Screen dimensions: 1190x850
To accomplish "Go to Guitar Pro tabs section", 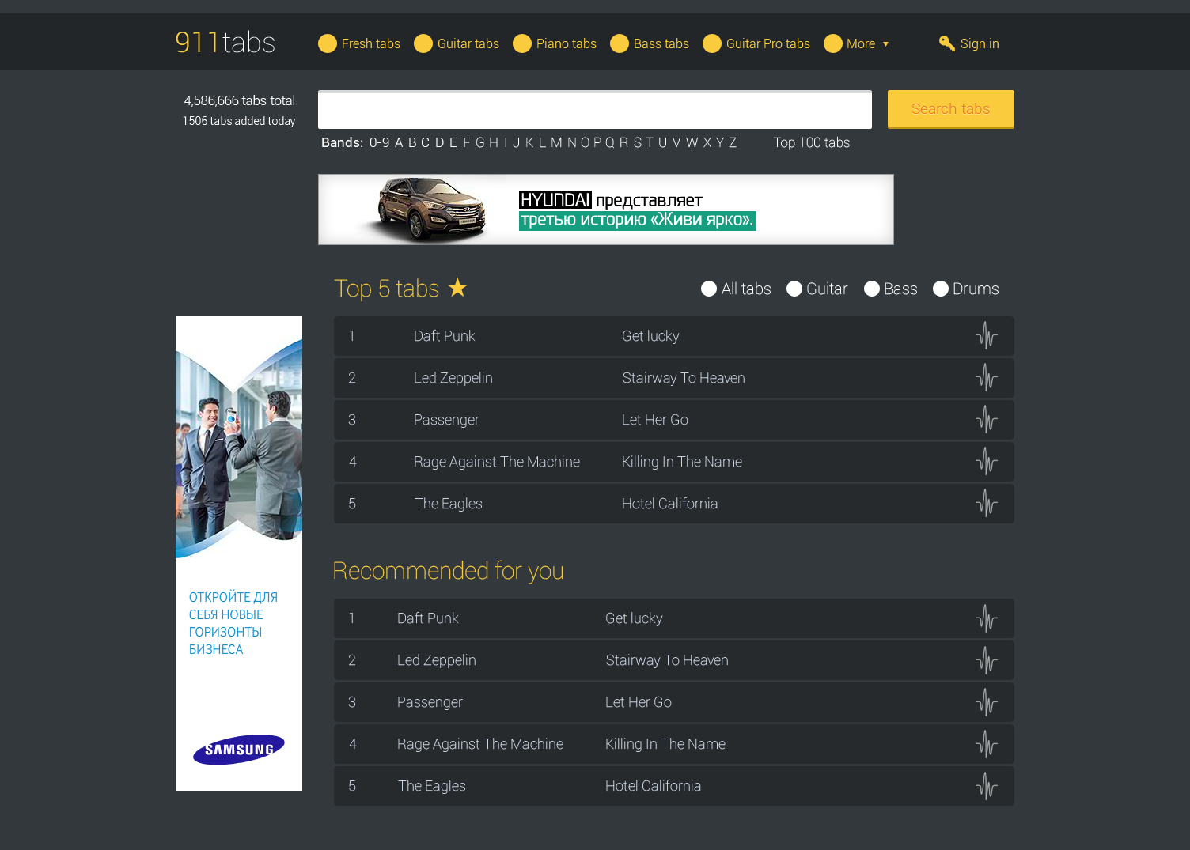I will point(767,43).
